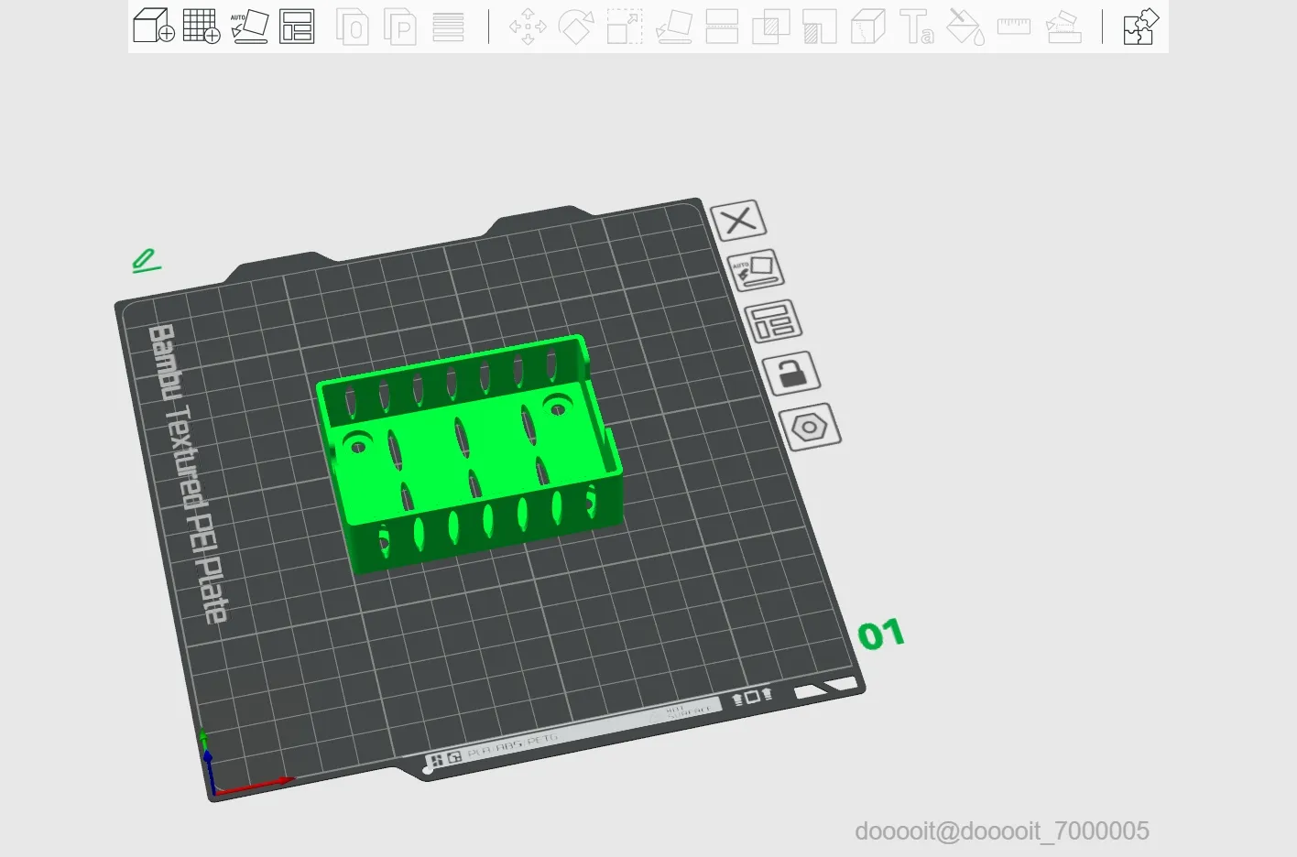
Task: Open Variable layer height tool
Action: [448, 27]
